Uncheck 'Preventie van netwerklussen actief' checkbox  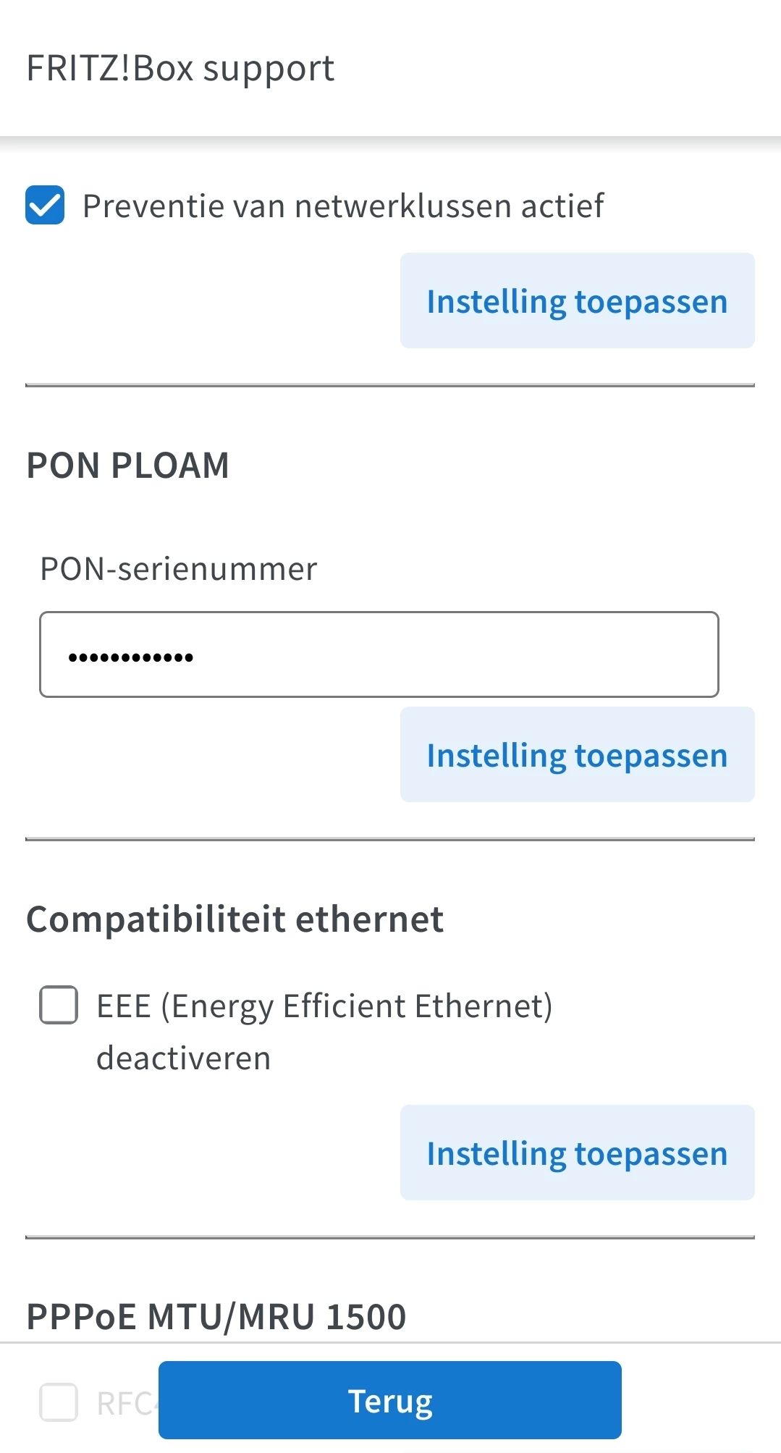click(45, 206)
